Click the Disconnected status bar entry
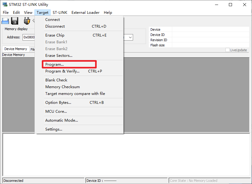The height and width of the screenshot is (184, 252). coord(43,181)
